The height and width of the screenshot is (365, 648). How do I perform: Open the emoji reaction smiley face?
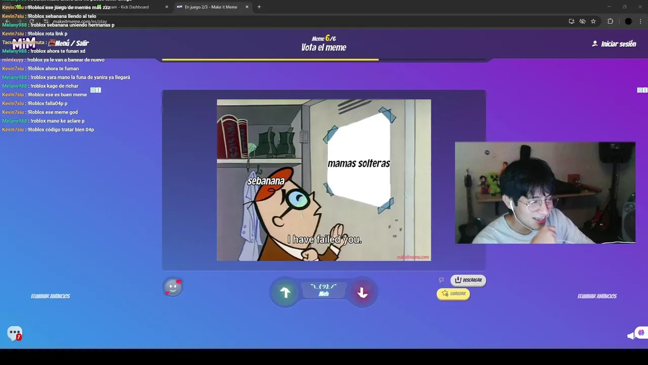(173, 287)
